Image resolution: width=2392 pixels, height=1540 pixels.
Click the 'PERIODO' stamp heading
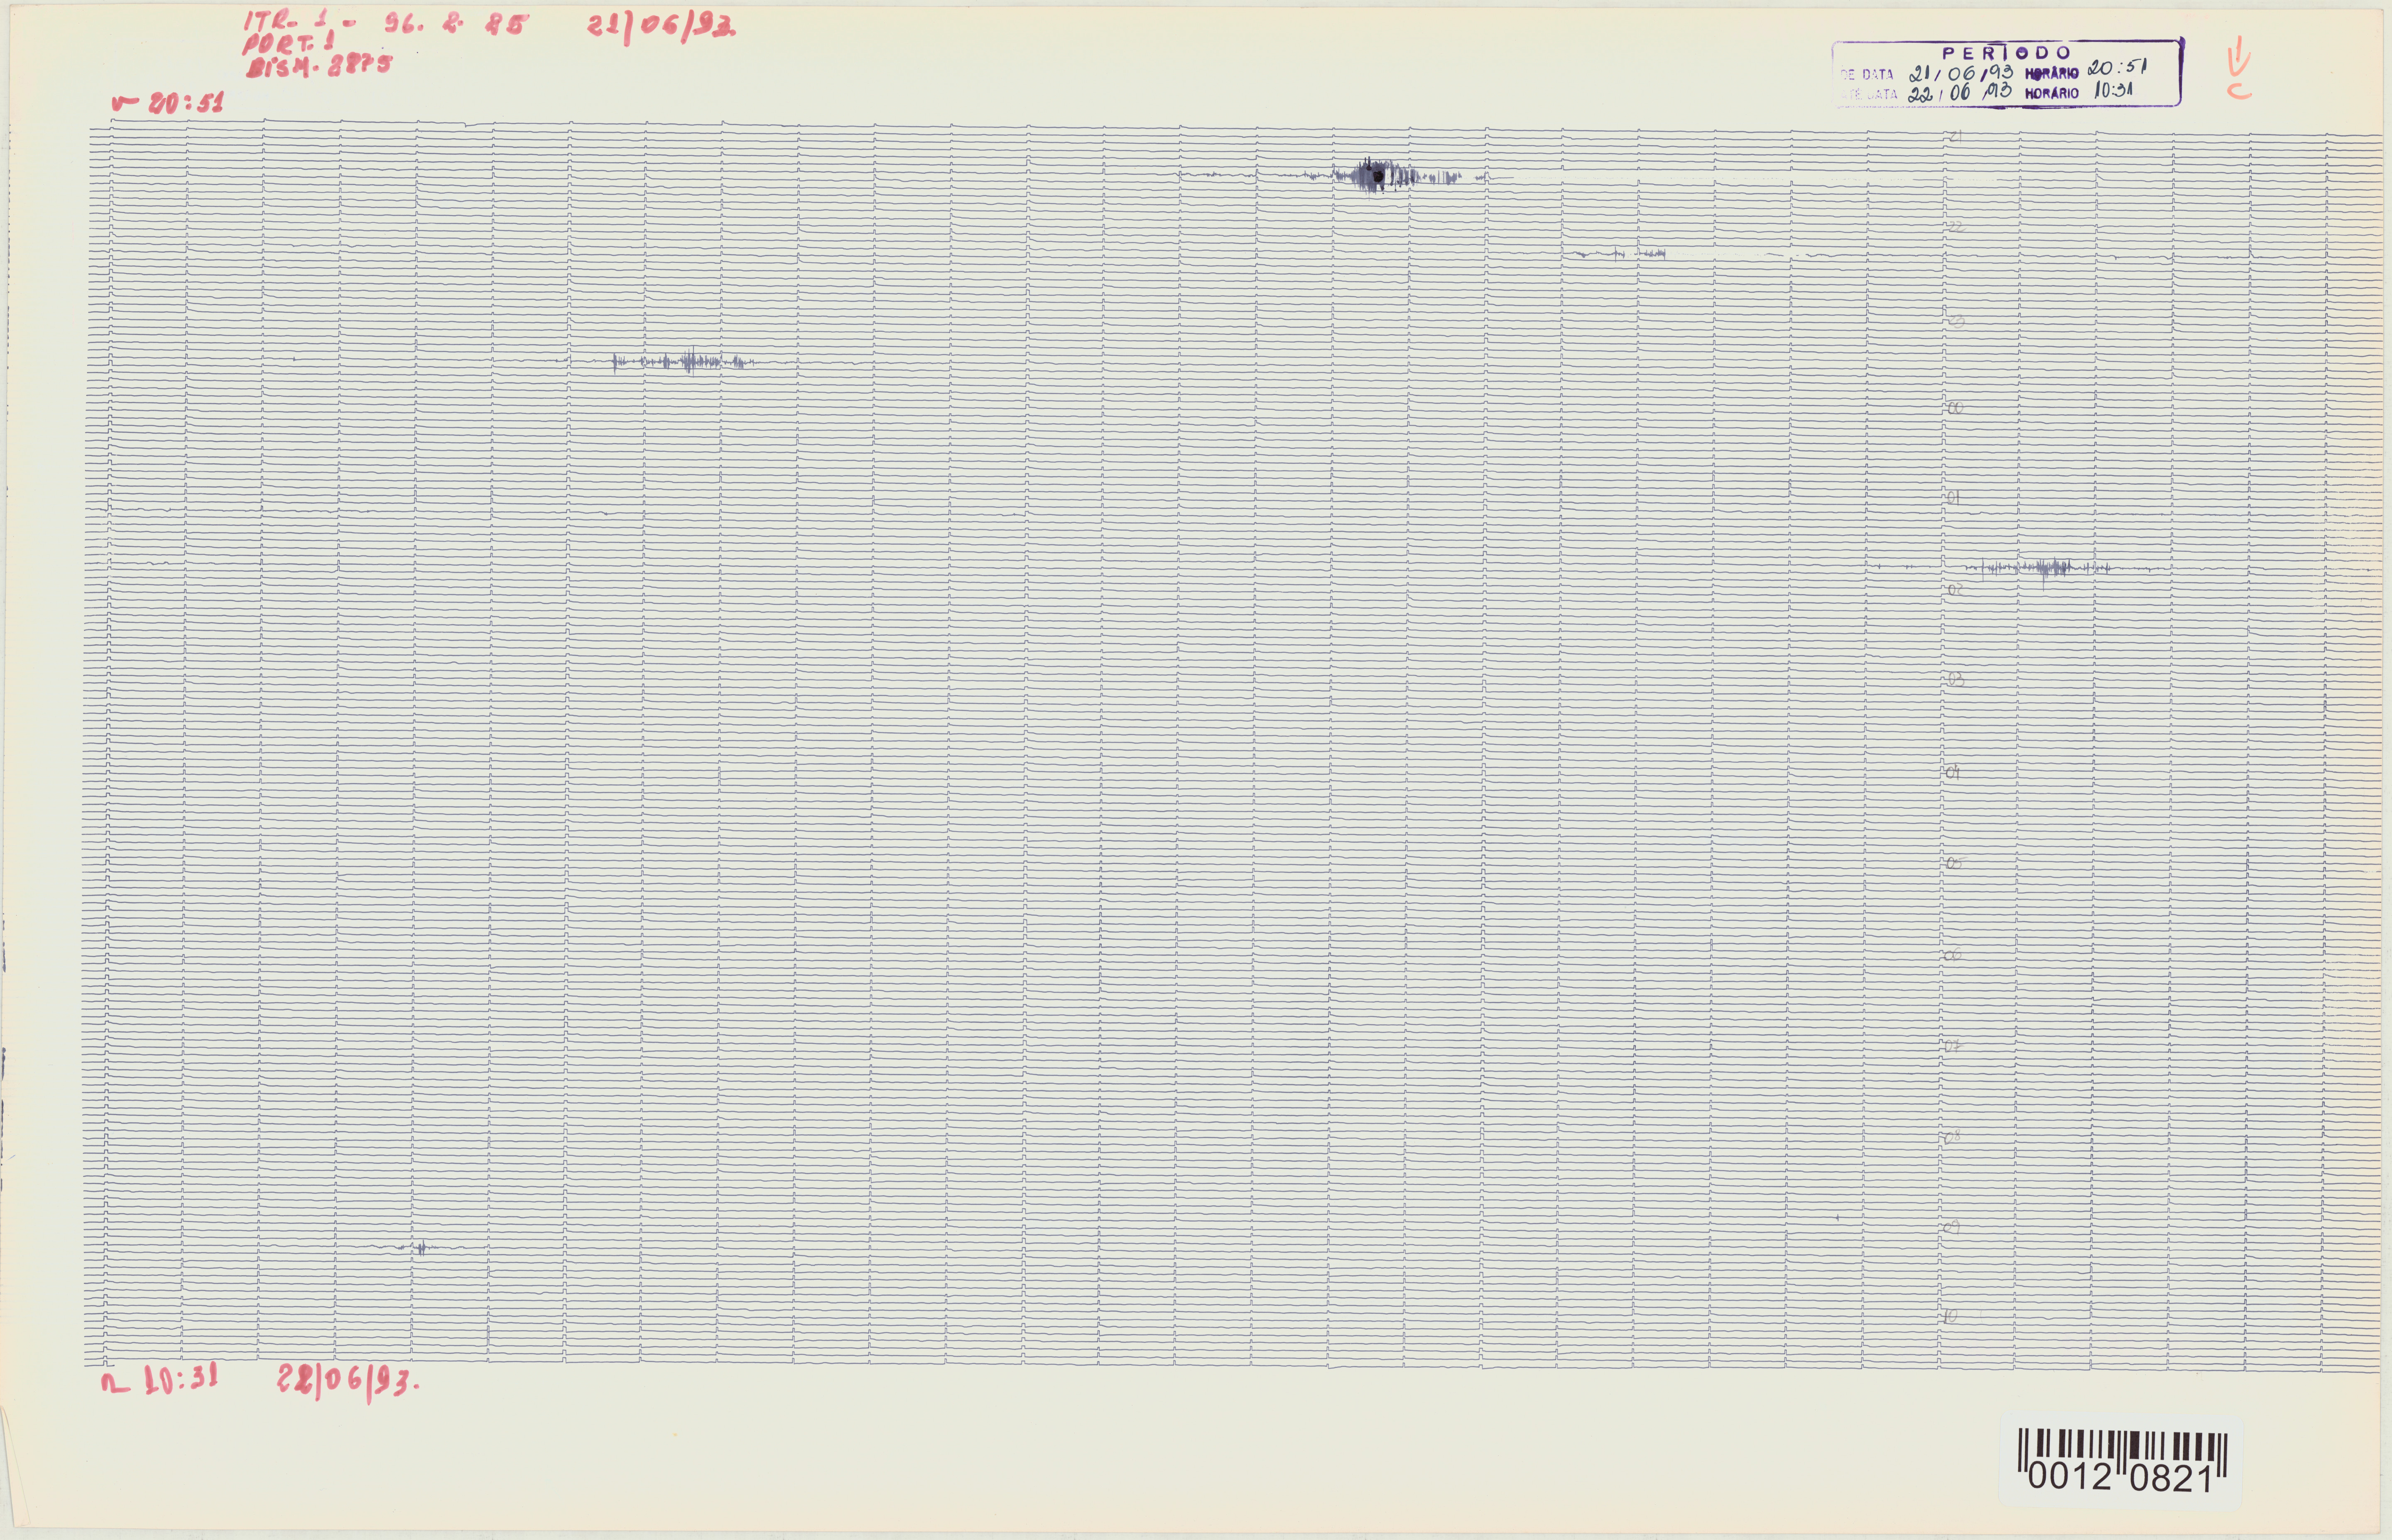tap(2007, 53)
